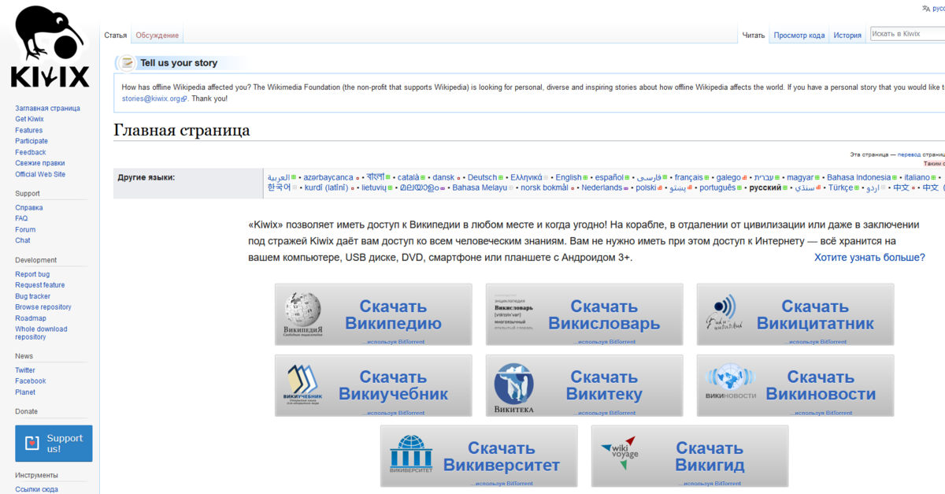The height and width of the screenshot is (494, 945).
Task: Open the Forum sidebar link
Action: pos(25,229)
